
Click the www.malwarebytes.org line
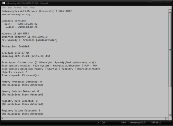pos(16,15)
